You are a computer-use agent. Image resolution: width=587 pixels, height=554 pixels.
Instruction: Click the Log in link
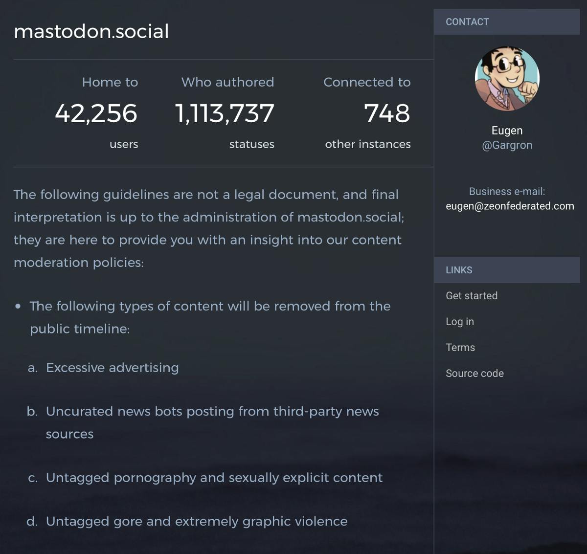[x=459, y=321]
